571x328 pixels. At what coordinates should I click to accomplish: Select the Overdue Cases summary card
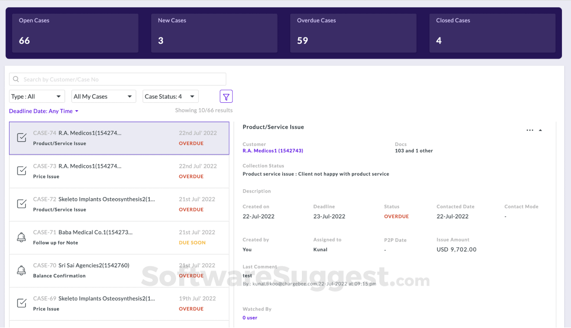click(x=353, y=33)
